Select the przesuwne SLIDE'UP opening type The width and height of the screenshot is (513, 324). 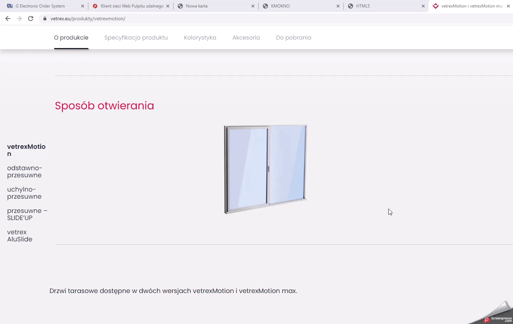[27, 214]
